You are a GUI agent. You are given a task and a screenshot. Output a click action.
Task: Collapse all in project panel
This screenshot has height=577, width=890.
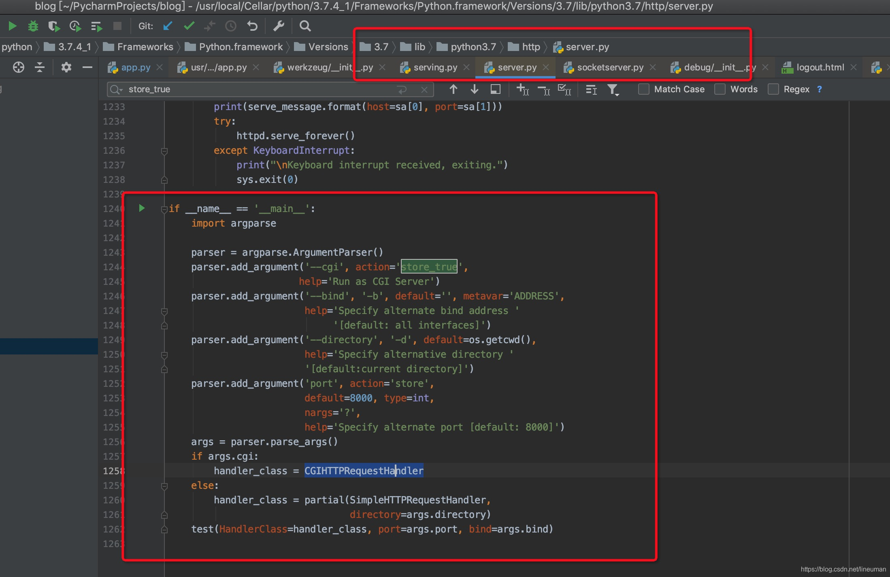[39, 67]
